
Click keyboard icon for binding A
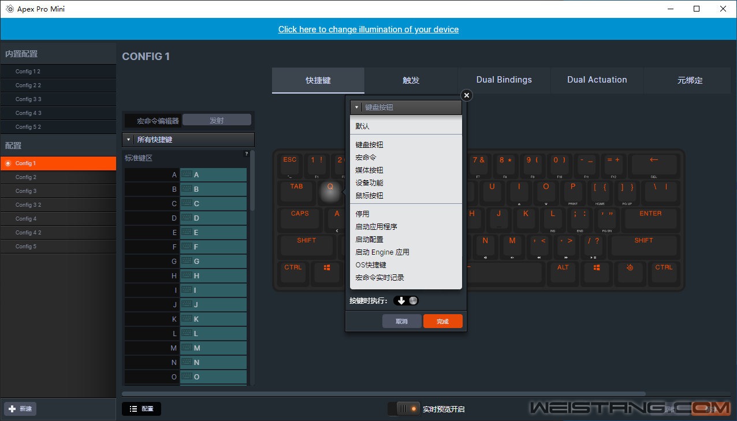point(187,174)
